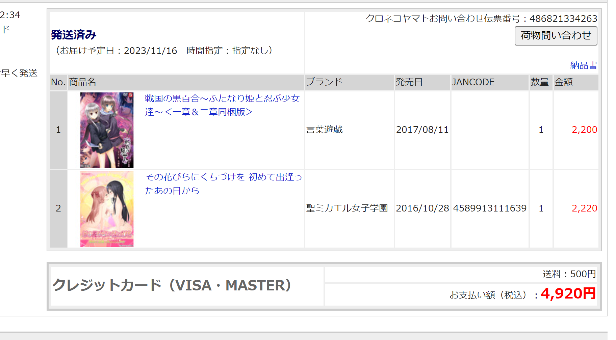Click the 金額 column header

[x=563, y=82]
